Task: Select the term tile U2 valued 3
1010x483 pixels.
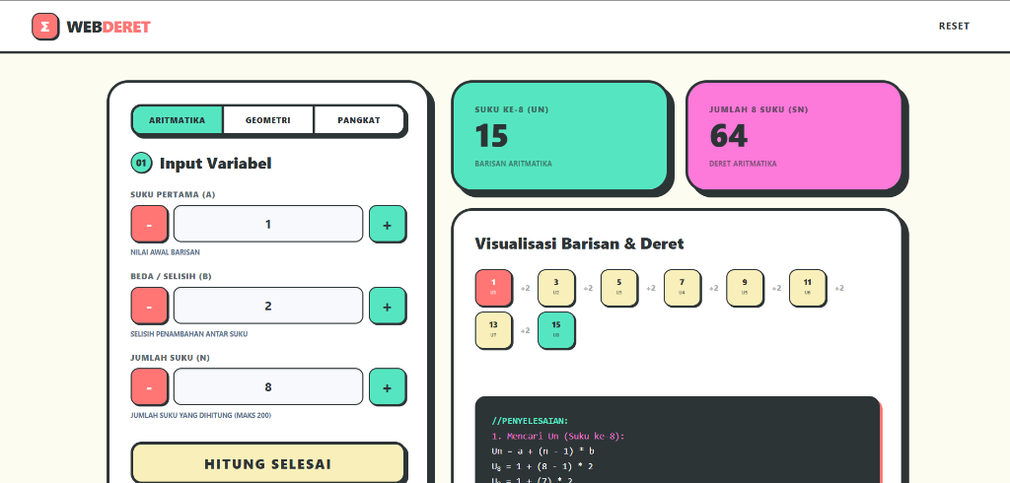Action: [x=556, y=287]
